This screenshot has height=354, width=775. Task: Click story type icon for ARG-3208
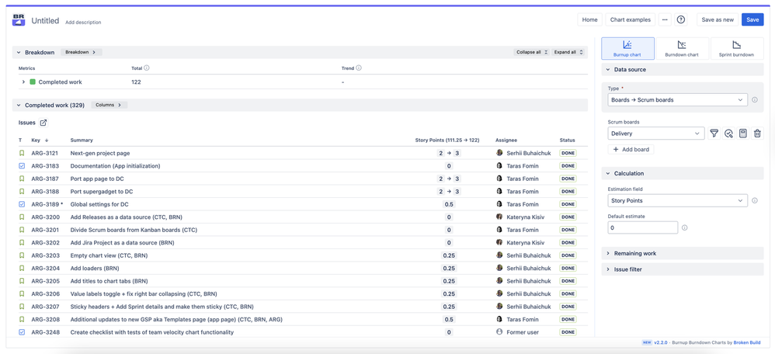22,319
